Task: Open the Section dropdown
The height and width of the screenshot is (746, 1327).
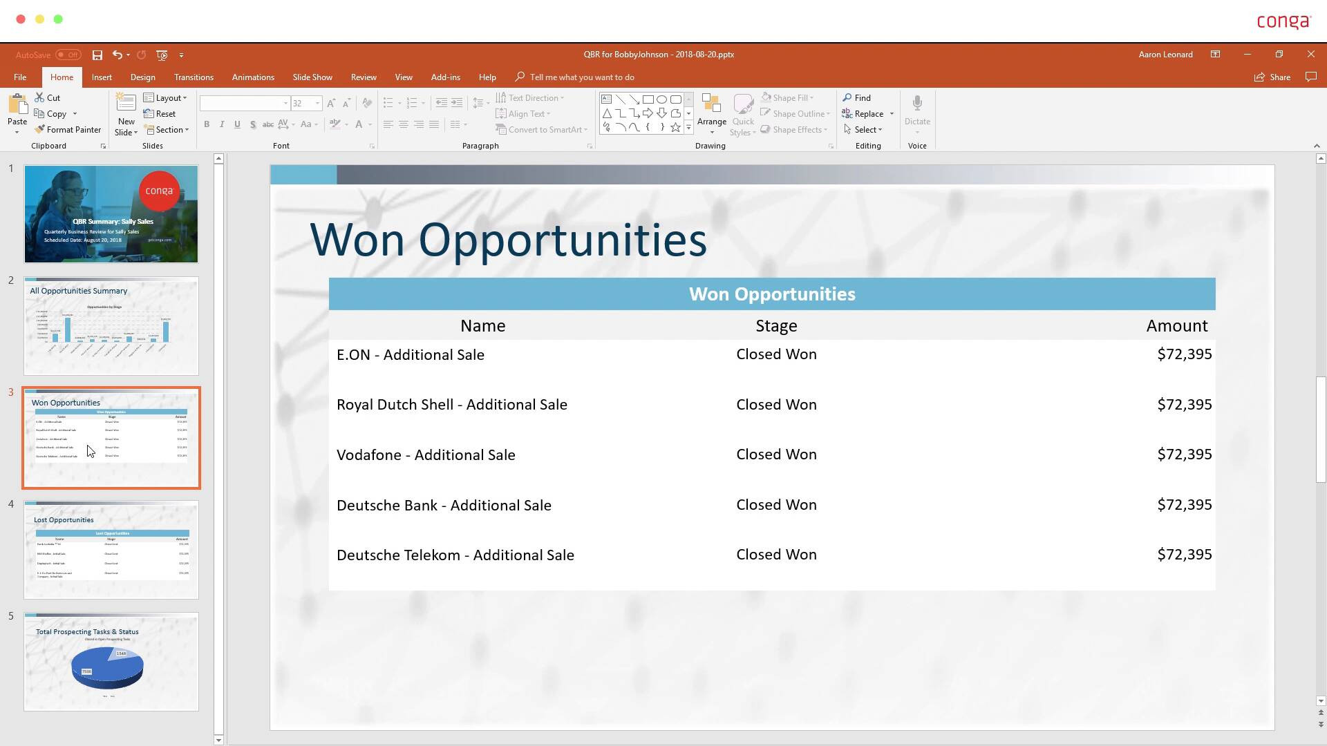Action: point(168,130)
